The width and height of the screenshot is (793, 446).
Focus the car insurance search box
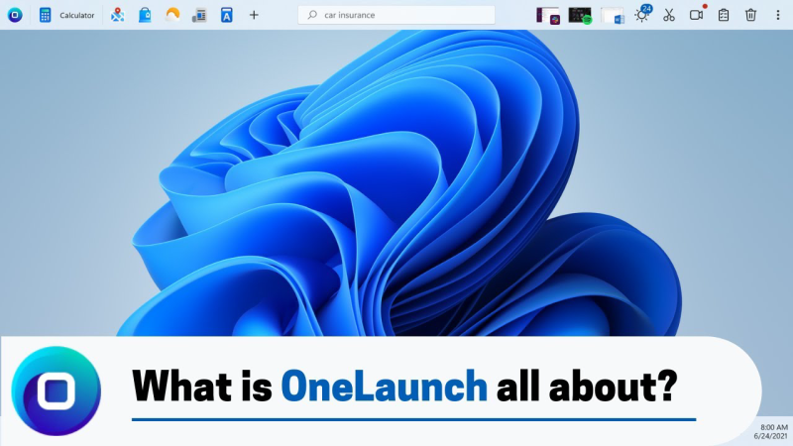point(396,15)
